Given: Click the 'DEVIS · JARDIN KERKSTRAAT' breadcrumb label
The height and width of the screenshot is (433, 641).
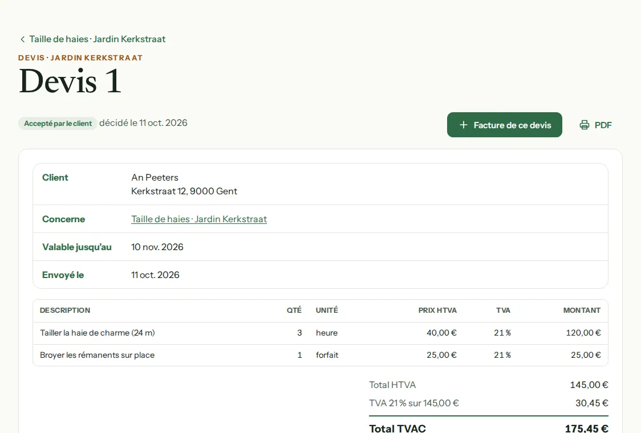Looking at the screenshot, I should (x=80, y=58).
